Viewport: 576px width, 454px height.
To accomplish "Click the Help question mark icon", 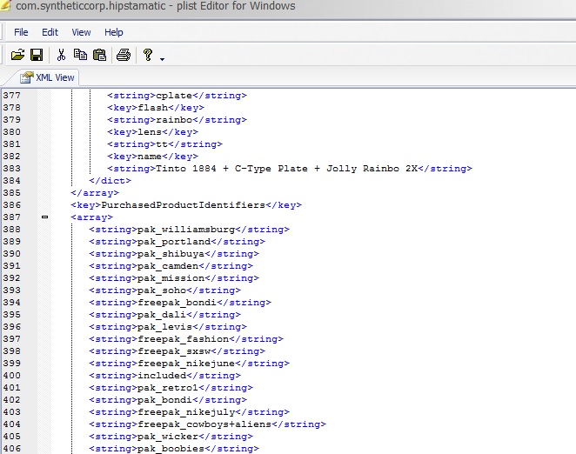I will pos(148,55).
